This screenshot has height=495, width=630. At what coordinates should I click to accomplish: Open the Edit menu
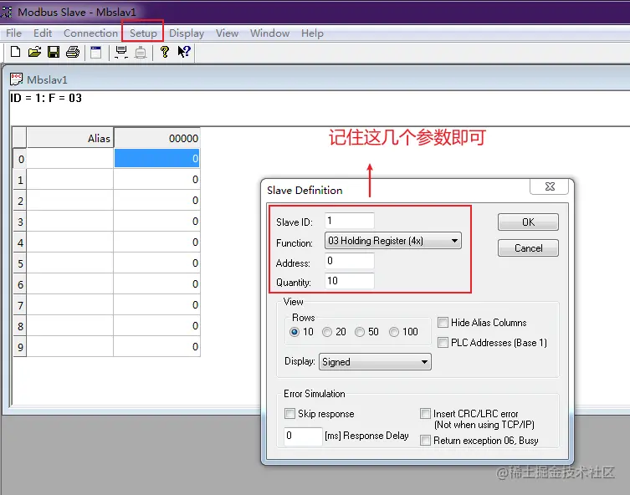[x=43, y=33]
